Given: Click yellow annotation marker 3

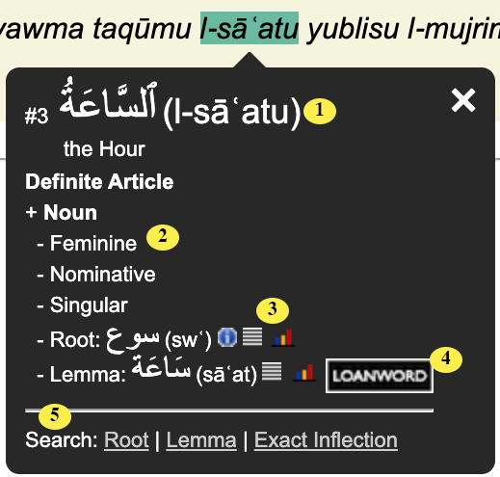Looking at the screenshot, I should (x=273, y=310).
